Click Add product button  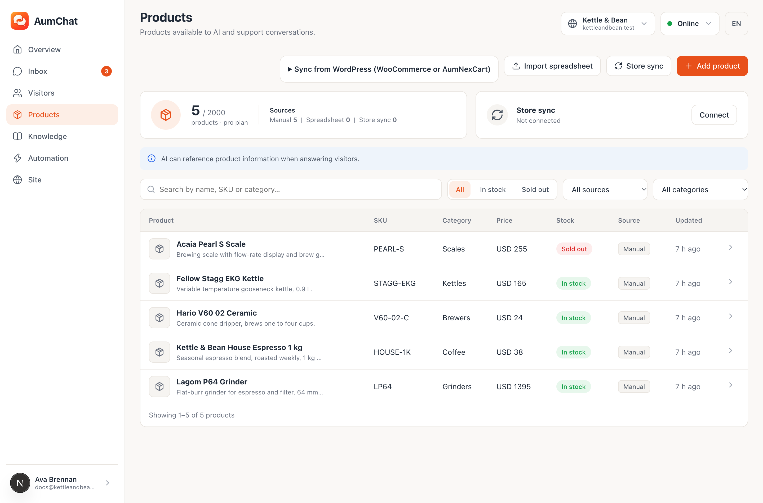pyautogui.click(x=712, y=66)
